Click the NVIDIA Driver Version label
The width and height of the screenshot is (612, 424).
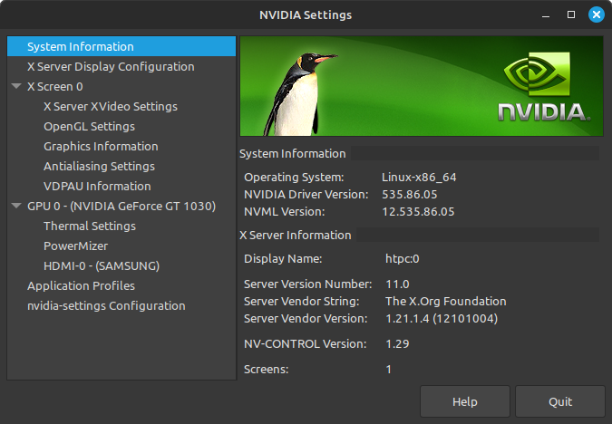pyautogui.click(x=306, y=194)
